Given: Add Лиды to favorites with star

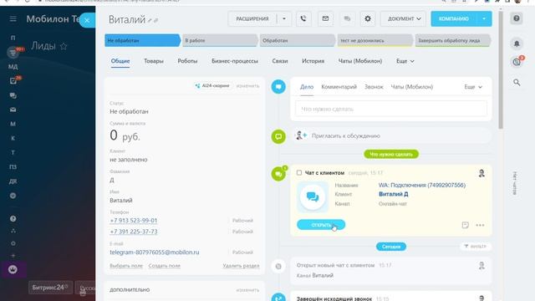Looking at the screenshot, I should [64, 46].
